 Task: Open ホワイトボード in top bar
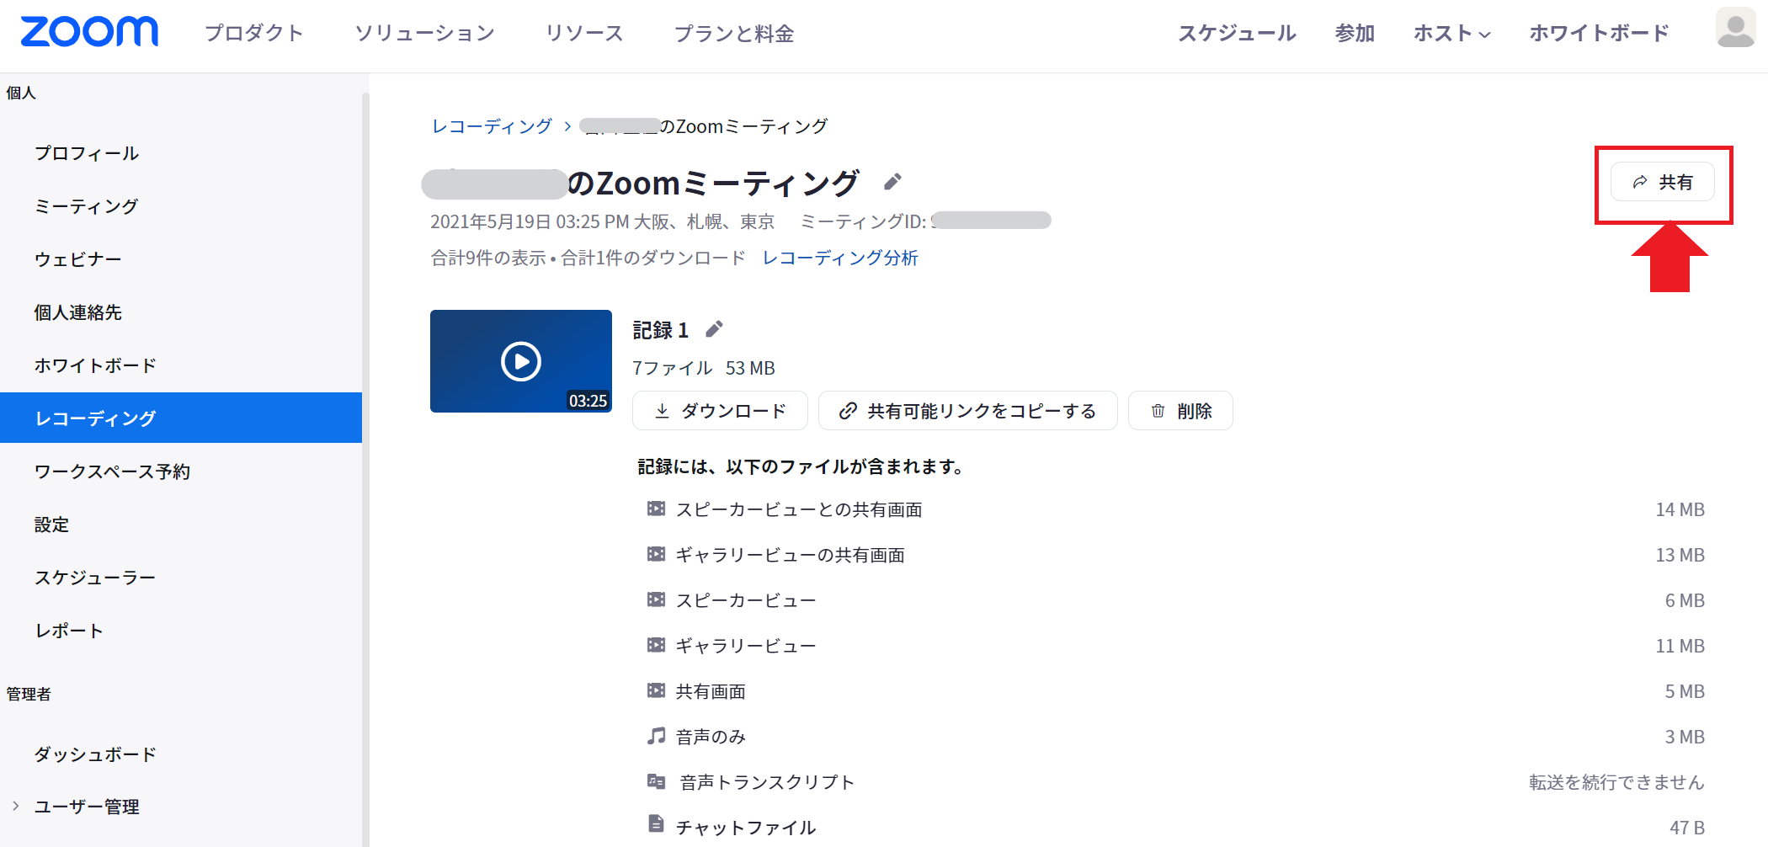pyautogui.click(x=1599, y=33)
